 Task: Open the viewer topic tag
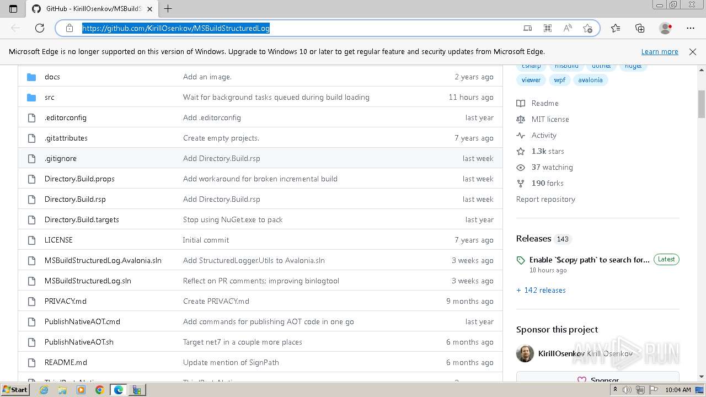pos(531,80)
